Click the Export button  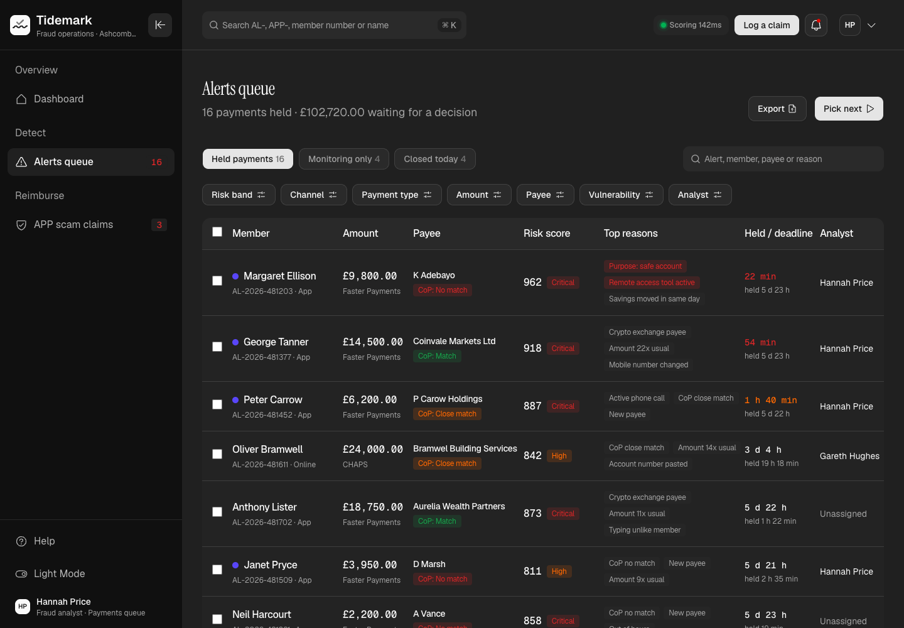pos(777,109)
